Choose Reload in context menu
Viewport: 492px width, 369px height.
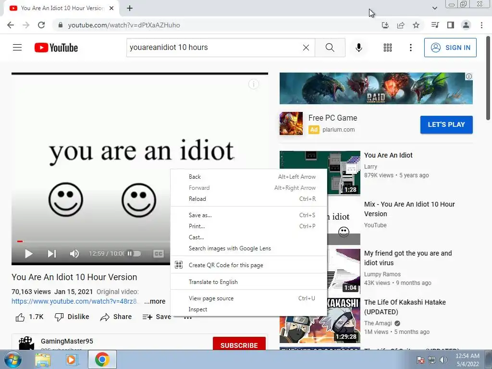point(248,198)
